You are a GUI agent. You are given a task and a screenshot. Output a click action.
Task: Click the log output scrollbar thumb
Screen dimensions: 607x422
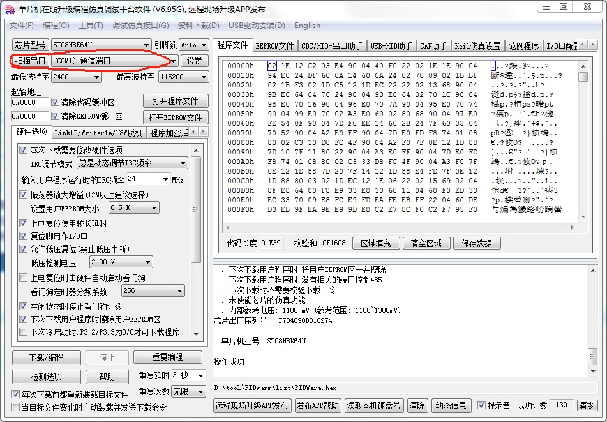(593, 356)
